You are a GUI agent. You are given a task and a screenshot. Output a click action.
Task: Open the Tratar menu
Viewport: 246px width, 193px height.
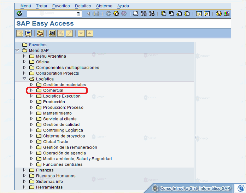[x=42, y=6]
